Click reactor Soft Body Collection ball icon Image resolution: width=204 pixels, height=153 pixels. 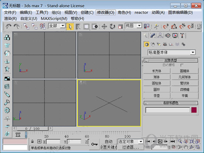click(7, 53)
